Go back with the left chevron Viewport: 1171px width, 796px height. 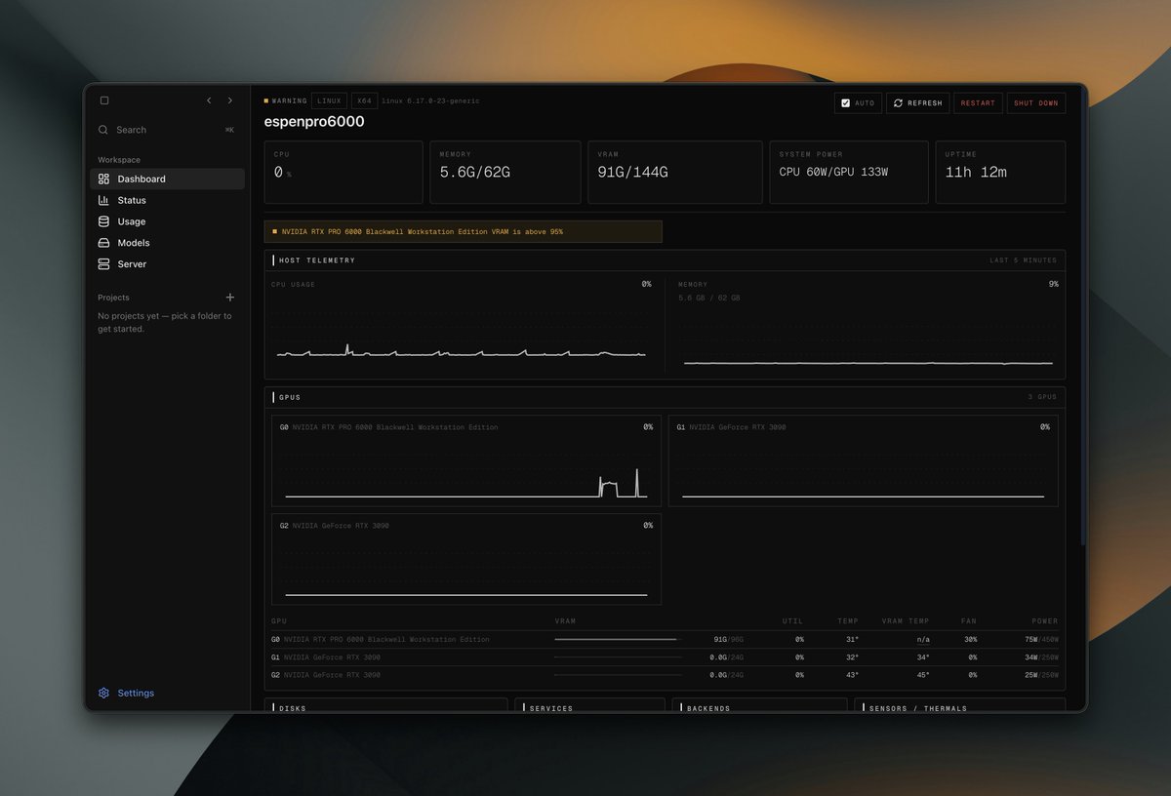209,100
